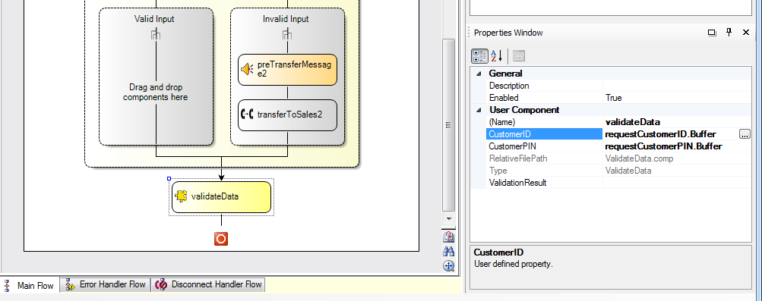Show properties in Categorized view
Screen dimensions: 762x301
tap(479, 56)
